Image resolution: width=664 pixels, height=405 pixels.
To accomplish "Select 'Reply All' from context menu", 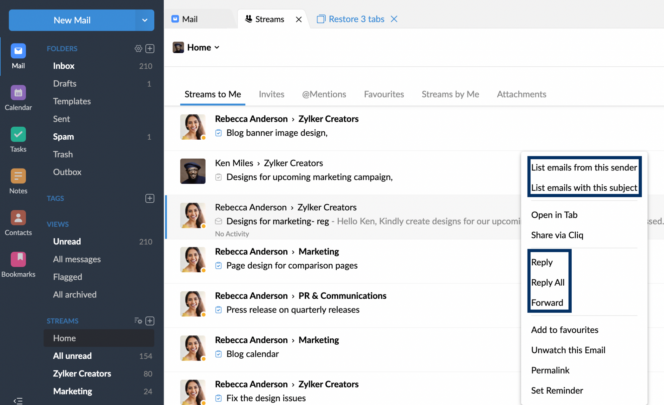I will [548, 282].
